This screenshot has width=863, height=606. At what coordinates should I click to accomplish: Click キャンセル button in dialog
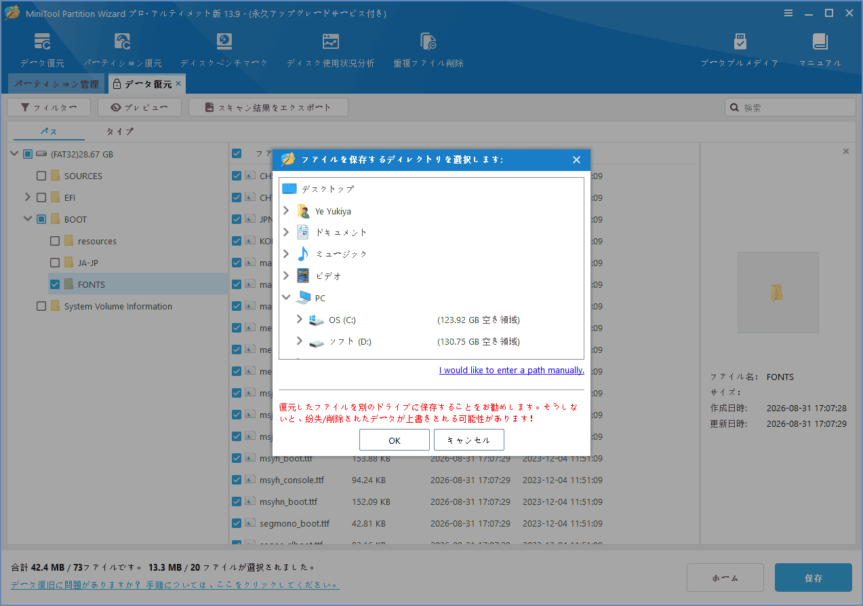tap(469, 440)
